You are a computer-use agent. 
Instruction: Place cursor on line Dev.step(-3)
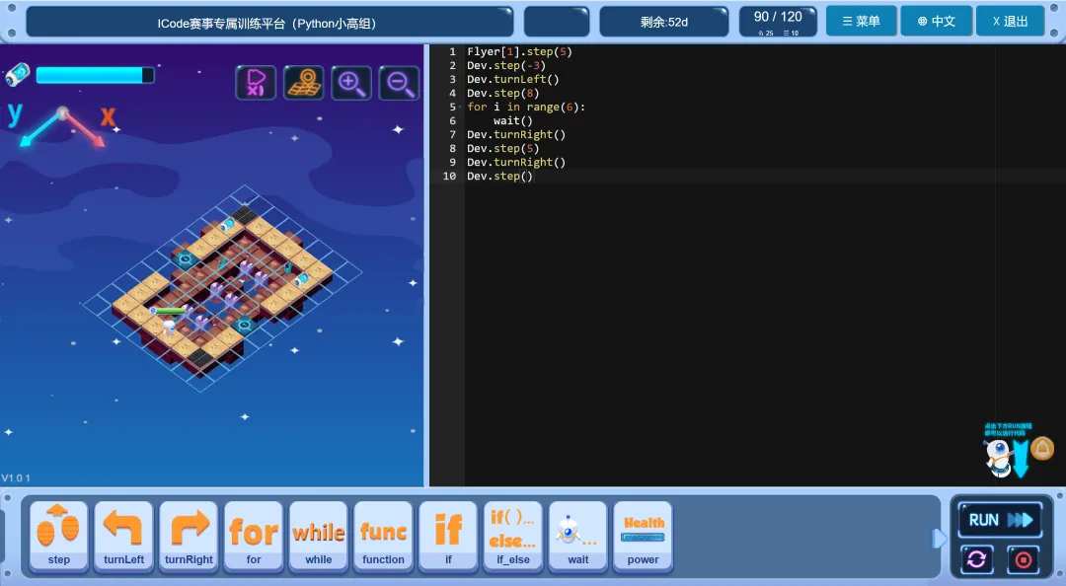(x=506, y=65)
